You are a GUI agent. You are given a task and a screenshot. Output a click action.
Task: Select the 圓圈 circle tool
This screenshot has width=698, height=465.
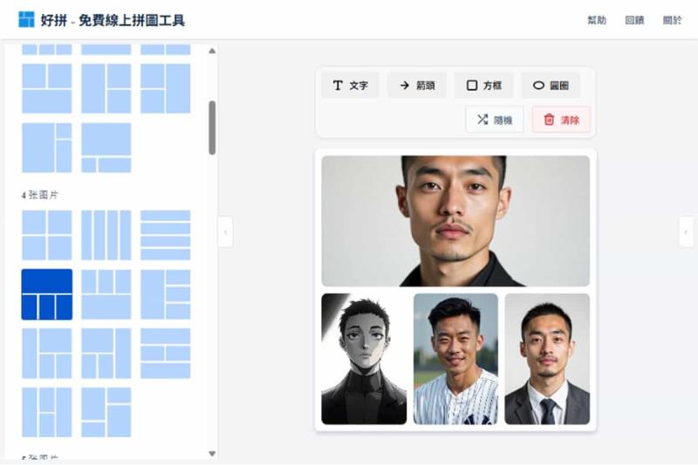click(551, 85)
